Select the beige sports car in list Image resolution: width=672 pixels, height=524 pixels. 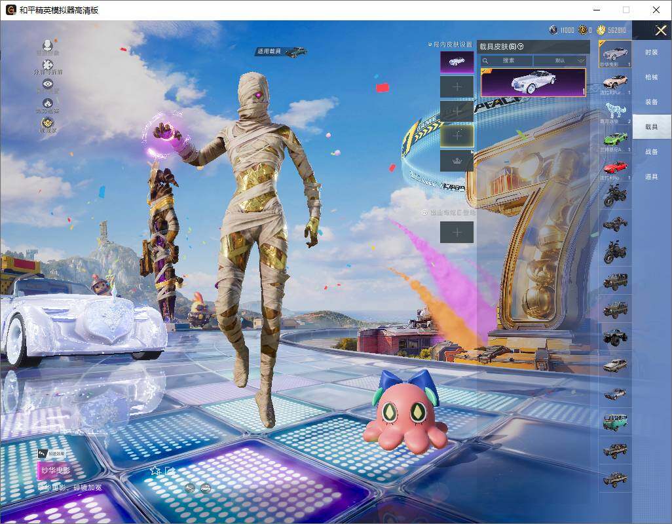[x=615, y=83]
